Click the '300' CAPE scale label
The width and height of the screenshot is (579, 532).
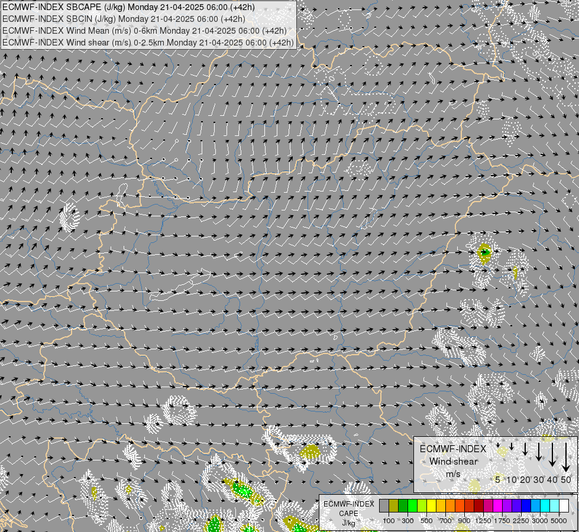(407, 521)
